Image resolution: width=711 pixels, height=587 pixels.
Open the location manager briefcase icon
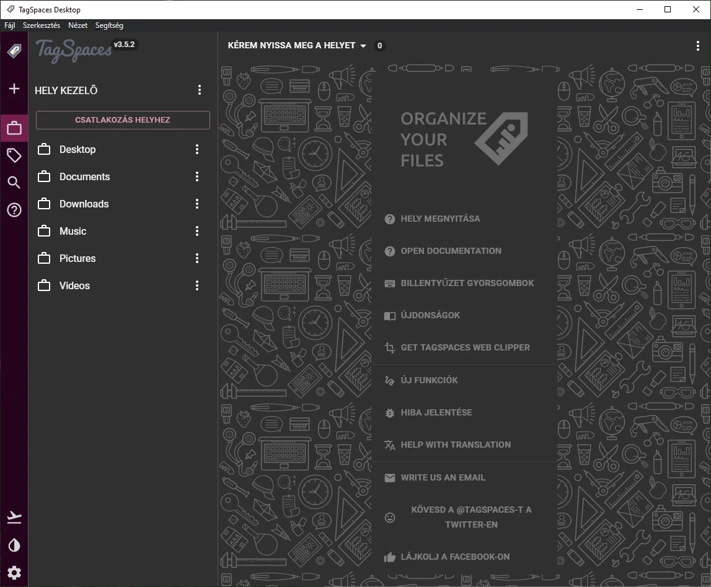coord(14,128)
